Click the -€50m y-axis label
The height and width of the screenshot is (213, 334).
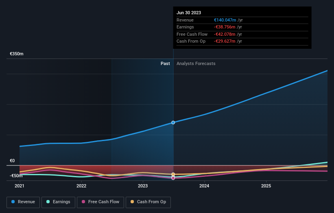16,176
